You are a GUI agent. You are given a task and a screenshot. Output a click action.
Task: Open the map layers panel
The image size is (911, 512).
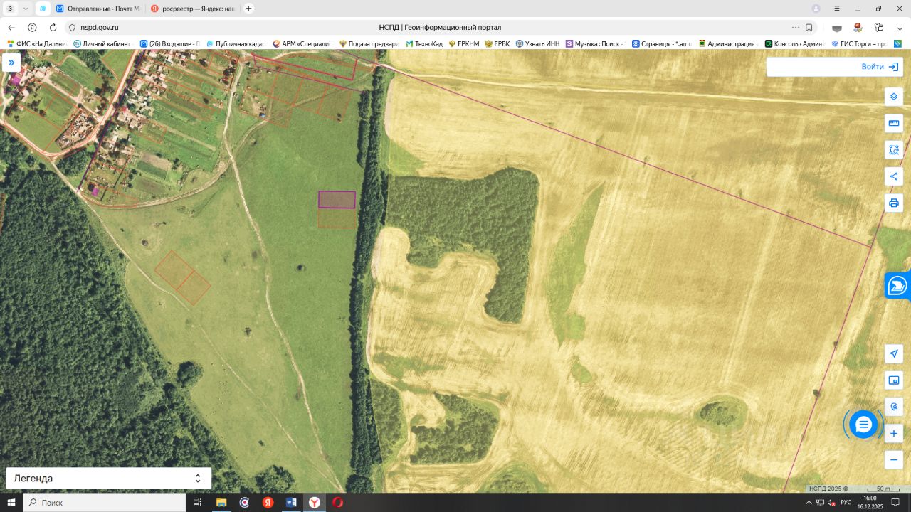tap(894, 97)
